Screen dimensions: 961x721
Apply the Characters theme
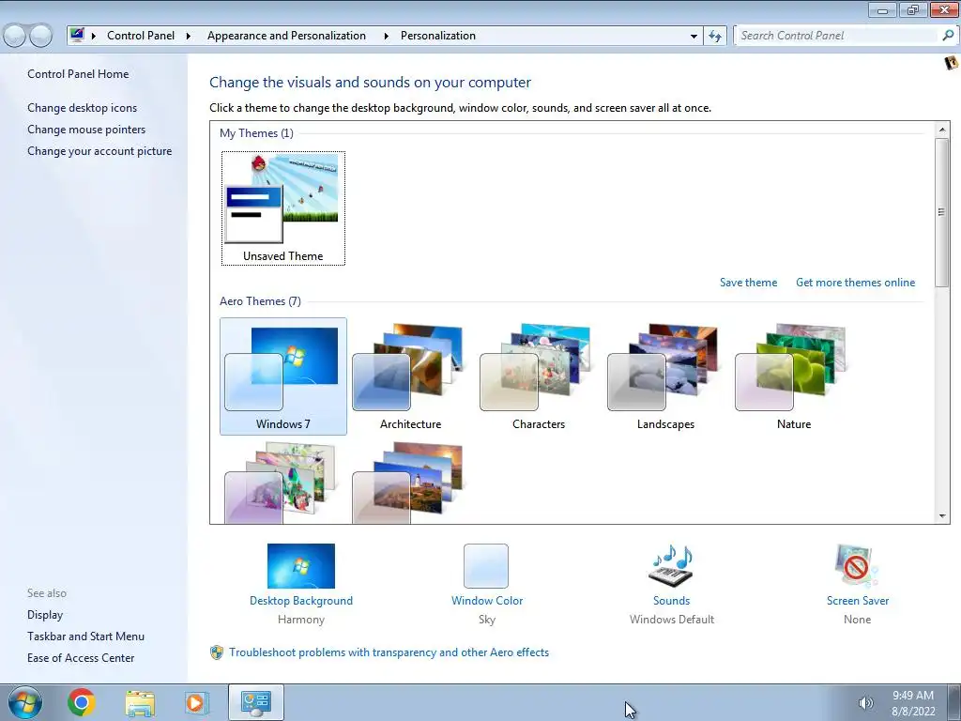(538, 376)
